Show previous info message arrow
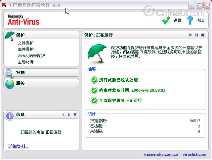The height and width of the screenshot is (160, 212). pos(63,115)
